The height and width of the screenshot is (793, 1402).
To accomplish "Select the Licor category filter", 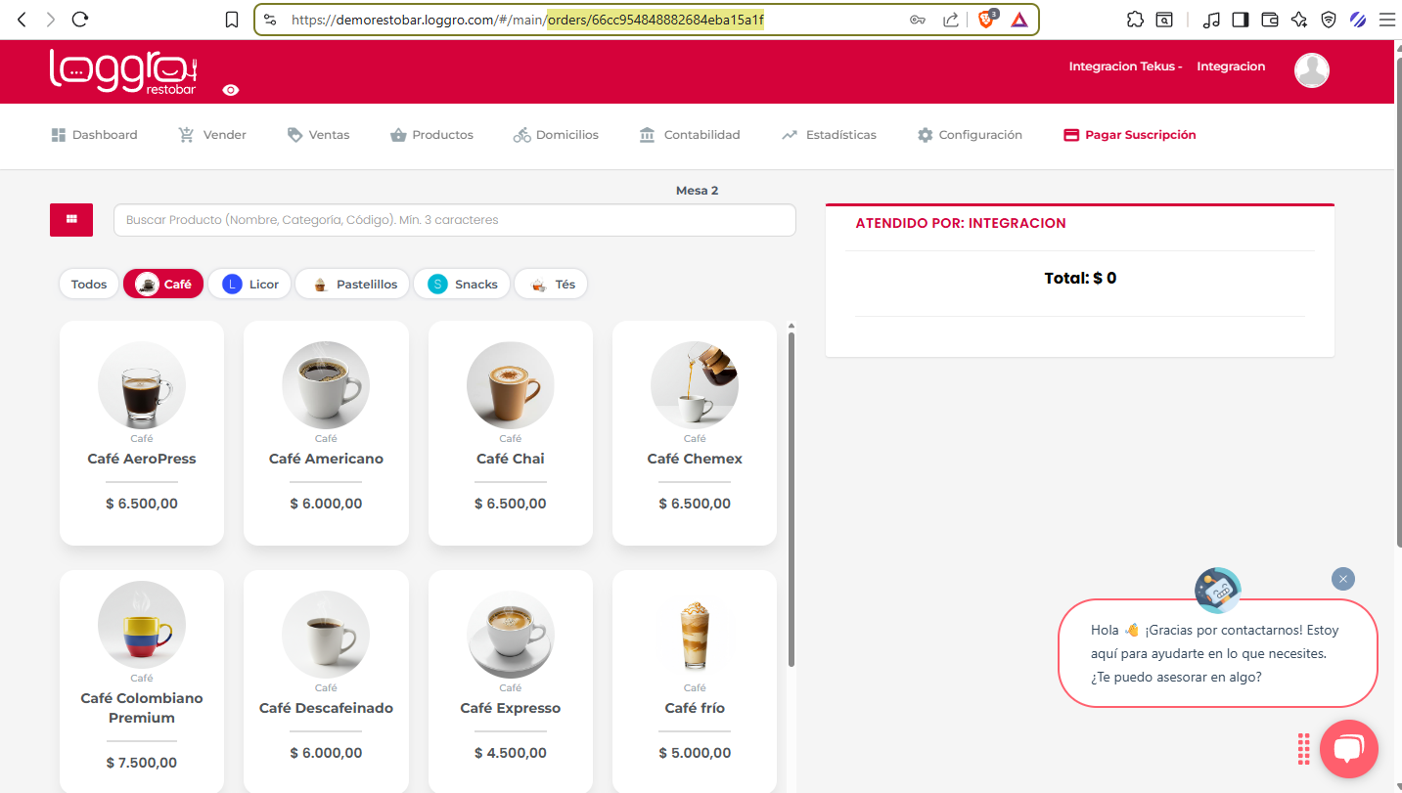I will tap(249, 285).
